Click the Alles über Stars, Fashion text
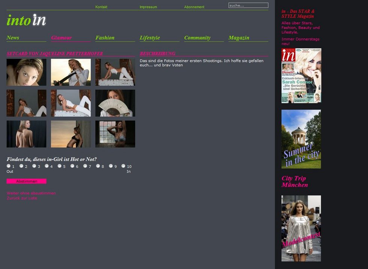Image resolution: width=368 pixels, height=269 pixels. 301,27
